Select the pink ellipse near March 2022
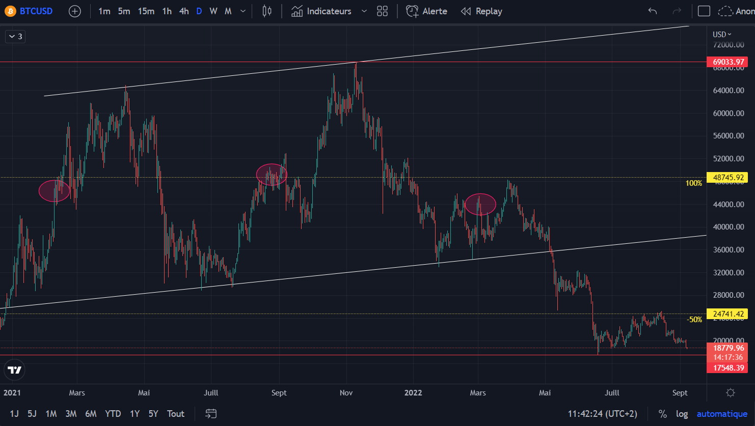Viewport: 755px width, 426px height. (480, 204)
